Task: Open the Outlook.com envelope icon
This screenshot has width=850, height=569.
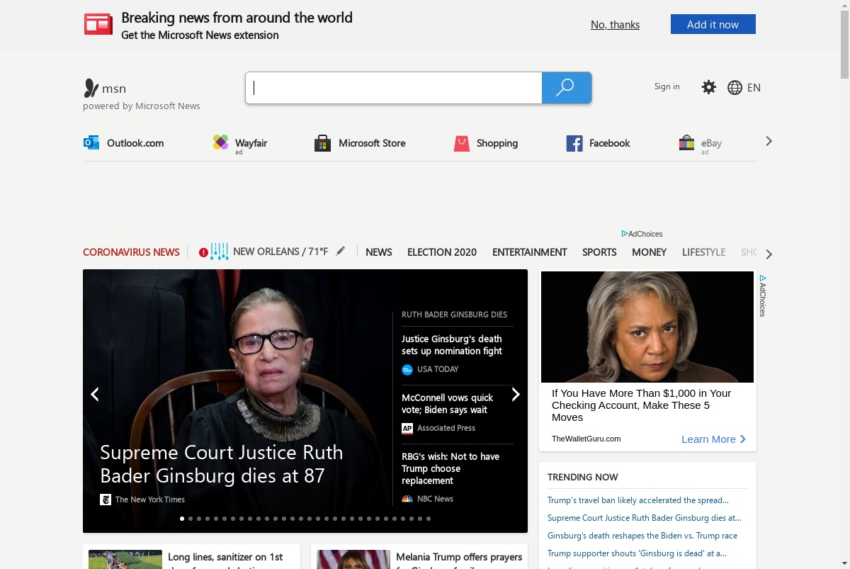Action: tap(91, 142)
